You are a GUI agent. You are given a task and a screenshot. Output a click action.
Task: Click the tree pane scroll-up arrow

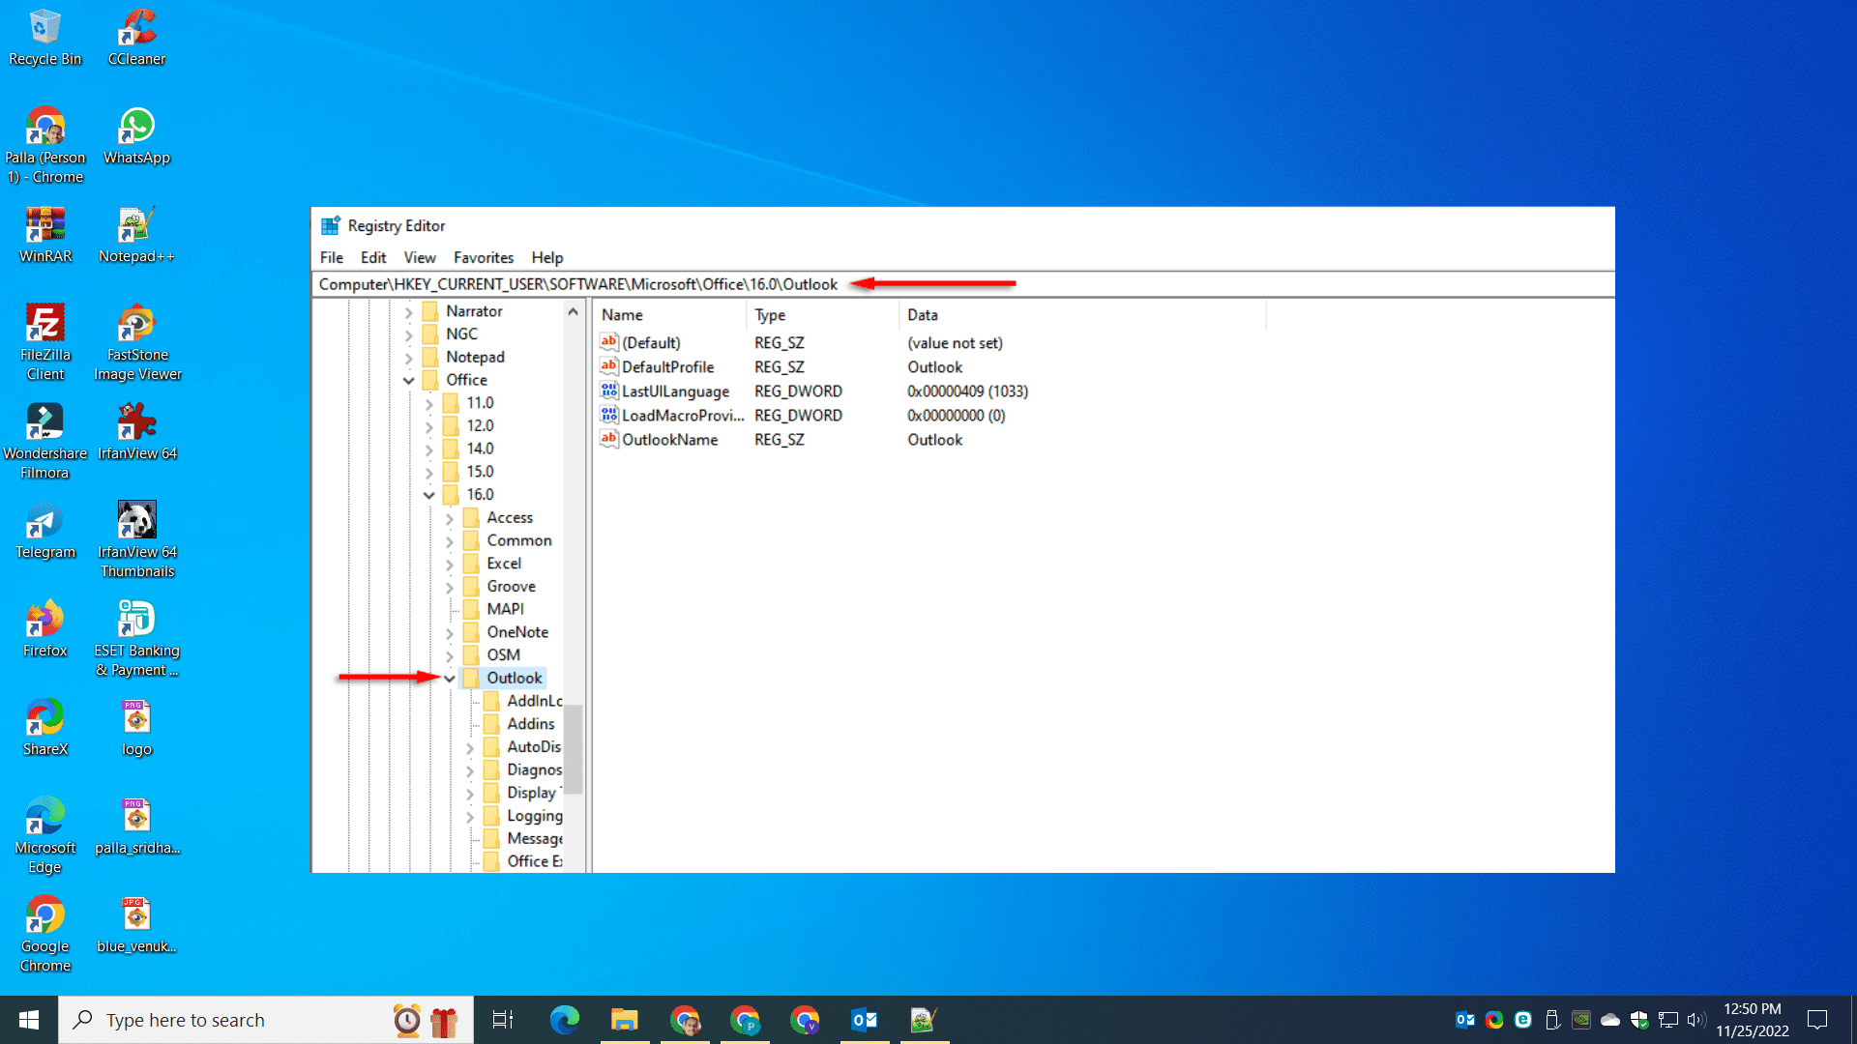[574, 311]
